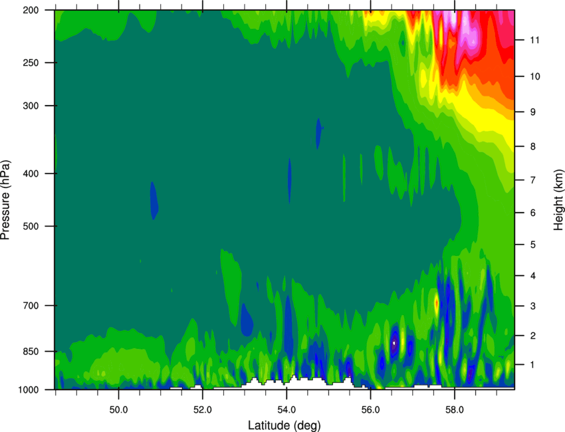
Task: Pick the 1 km height label
Action: click(x=532, y=365)
